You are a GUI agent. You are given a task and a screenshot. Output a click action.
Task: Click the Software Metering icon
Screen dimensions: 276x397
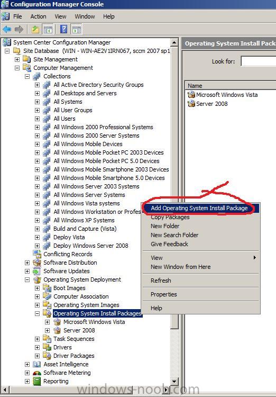(x=37, y=373)
